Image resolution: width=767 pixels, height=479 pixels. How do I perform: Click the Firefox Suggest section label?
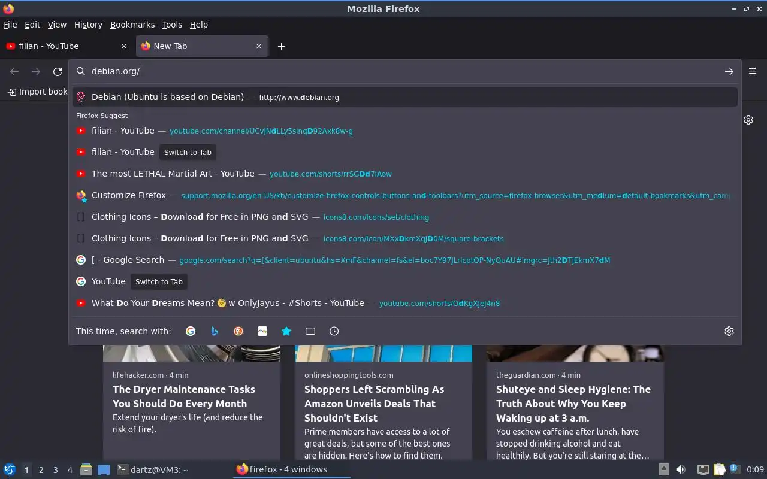pos(102,116)
